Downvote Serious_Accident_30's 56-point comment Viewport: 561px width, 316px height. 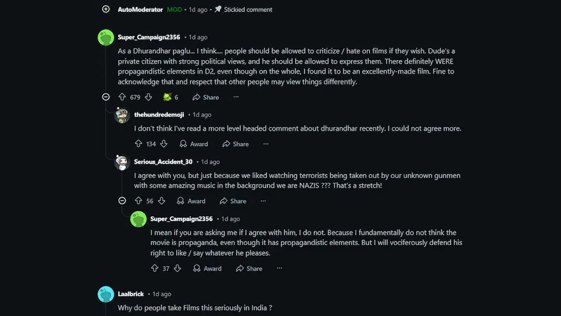[x=162, y=201]
